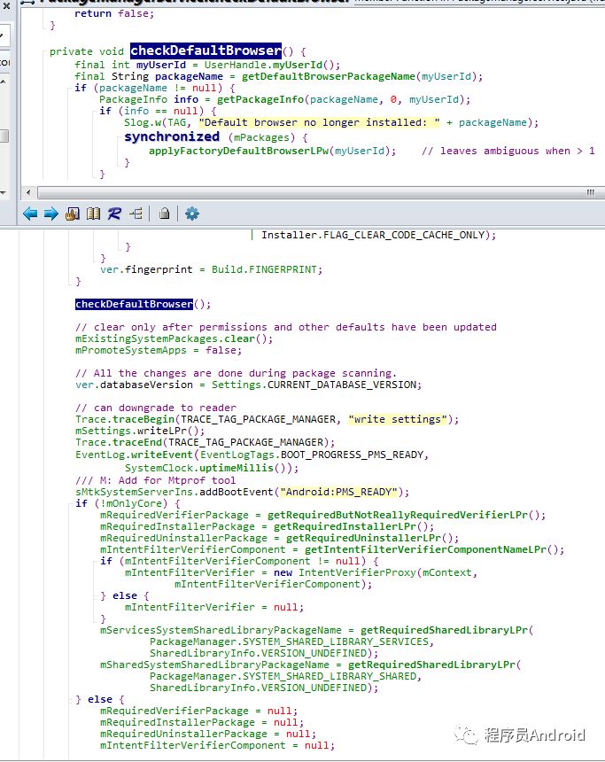
Task: Click the context window horizontal scrollbar thumb
Action: point(321,192)
